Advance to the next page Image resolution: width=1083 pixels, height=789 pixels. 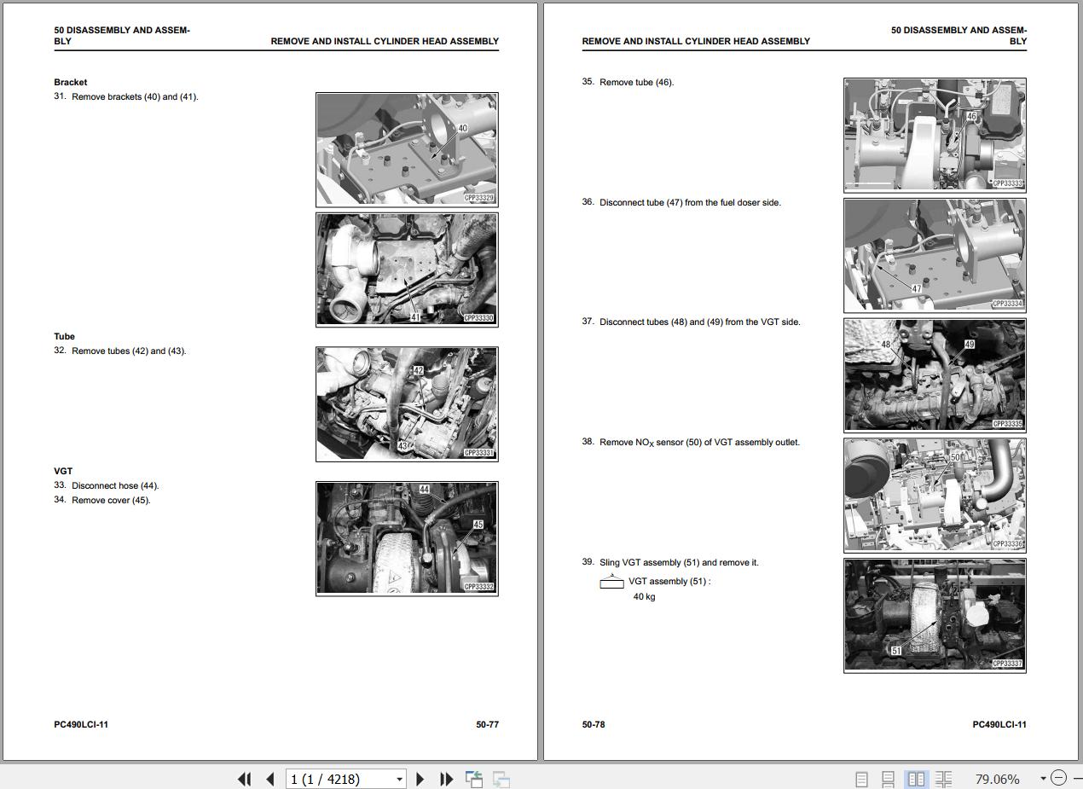[420, 779]
